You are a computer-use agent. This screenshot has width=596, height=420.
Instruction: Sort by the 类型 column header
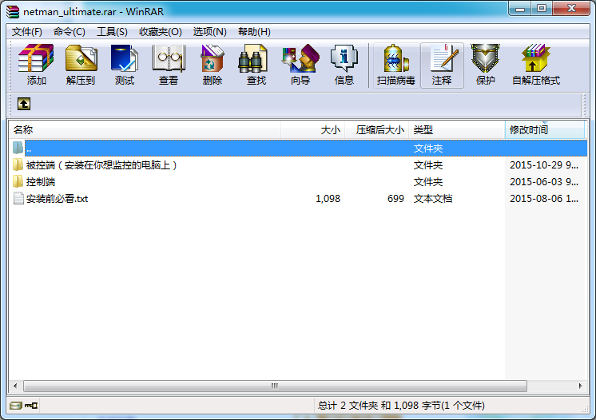tap(457, 130)
